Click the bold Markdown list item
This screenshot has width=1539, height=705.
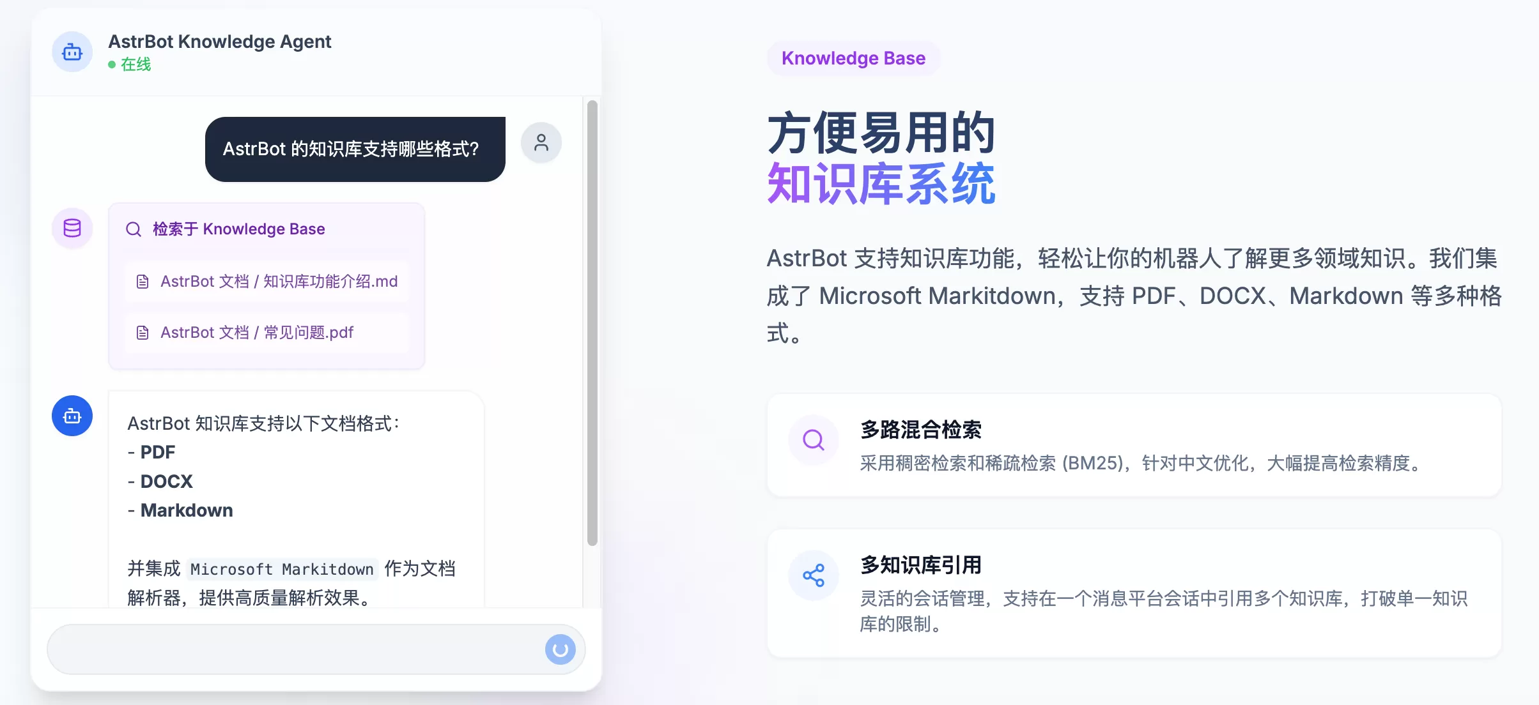click(x=187, y=510)
